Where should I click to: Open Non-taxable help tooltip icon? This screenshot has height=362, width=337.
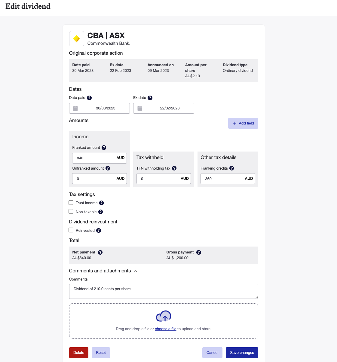(x=100, y=212)
